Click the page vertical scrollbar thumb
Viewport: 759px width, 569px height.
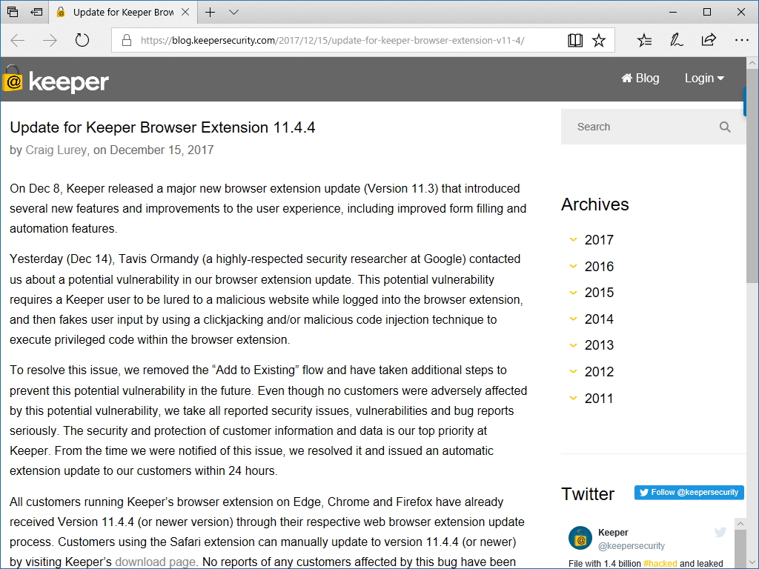[752, 176]
